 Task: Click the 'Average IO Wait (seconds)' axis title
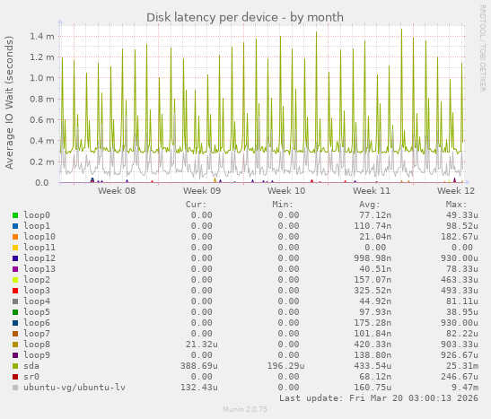(x=9, y=102)
